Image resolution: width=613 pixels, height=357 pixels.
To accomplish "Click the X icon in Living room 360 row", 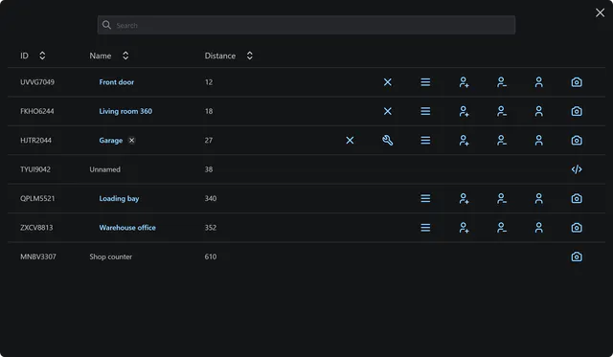I will point(387,111).
